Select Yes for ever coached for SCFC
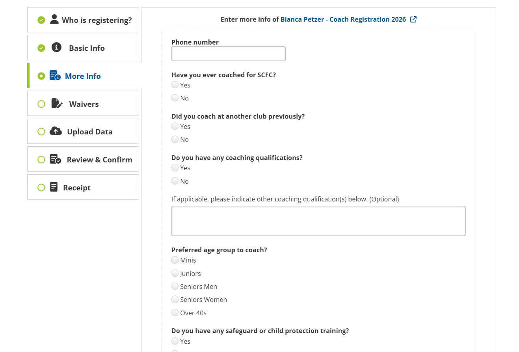519x352 pixels. tap(175, 85)
